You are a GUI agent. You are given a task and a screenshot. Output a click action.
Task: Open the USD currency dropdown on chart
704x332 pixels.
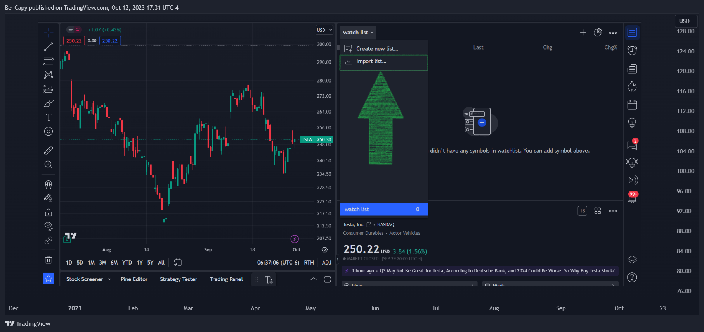[x=324, y=30]
